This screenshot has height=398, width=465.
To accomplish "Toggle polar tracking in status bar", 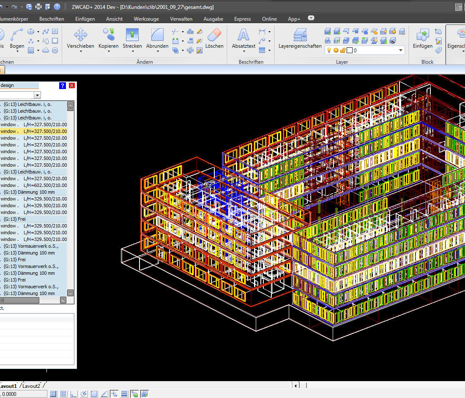I will (84, 394).
